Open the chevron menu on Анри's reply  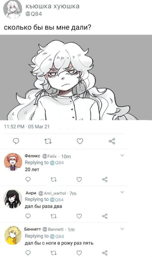pyautogui.click(x=122, y=192)
